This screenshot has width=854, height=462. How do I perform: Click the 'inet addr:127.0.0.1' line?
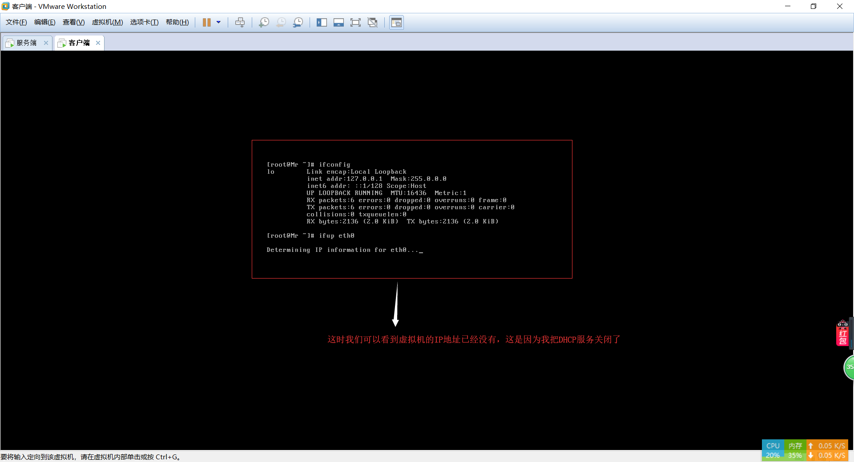tap(376, 179)
